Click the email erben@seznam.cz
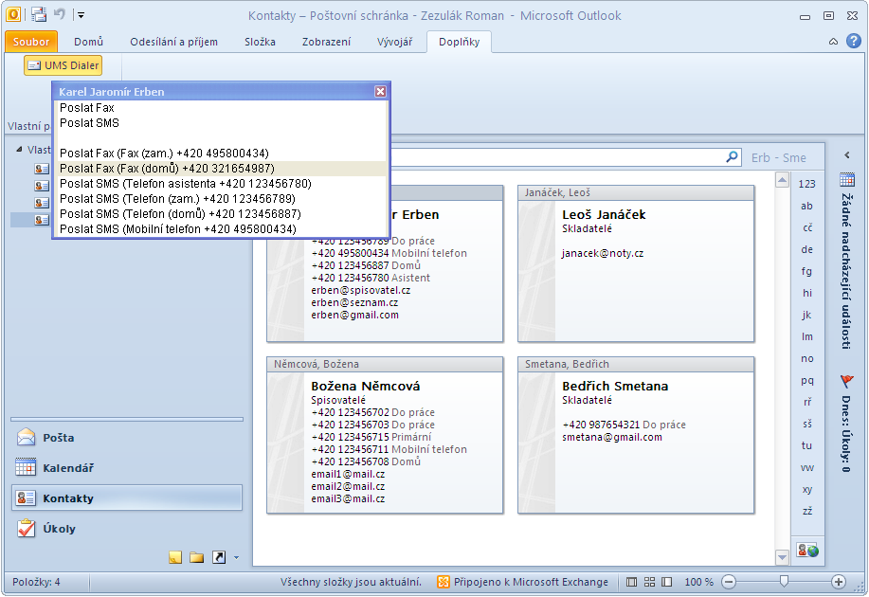 (x=354, y=302)
